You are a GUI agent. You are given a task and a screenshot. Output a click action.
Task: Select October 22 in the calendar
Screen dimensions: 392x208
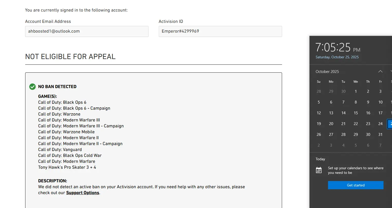point(356,124)
